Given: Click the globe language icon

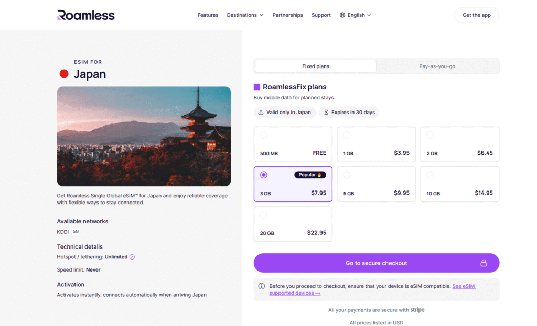Looking at the screenshot, I should [x=342, y=15].
